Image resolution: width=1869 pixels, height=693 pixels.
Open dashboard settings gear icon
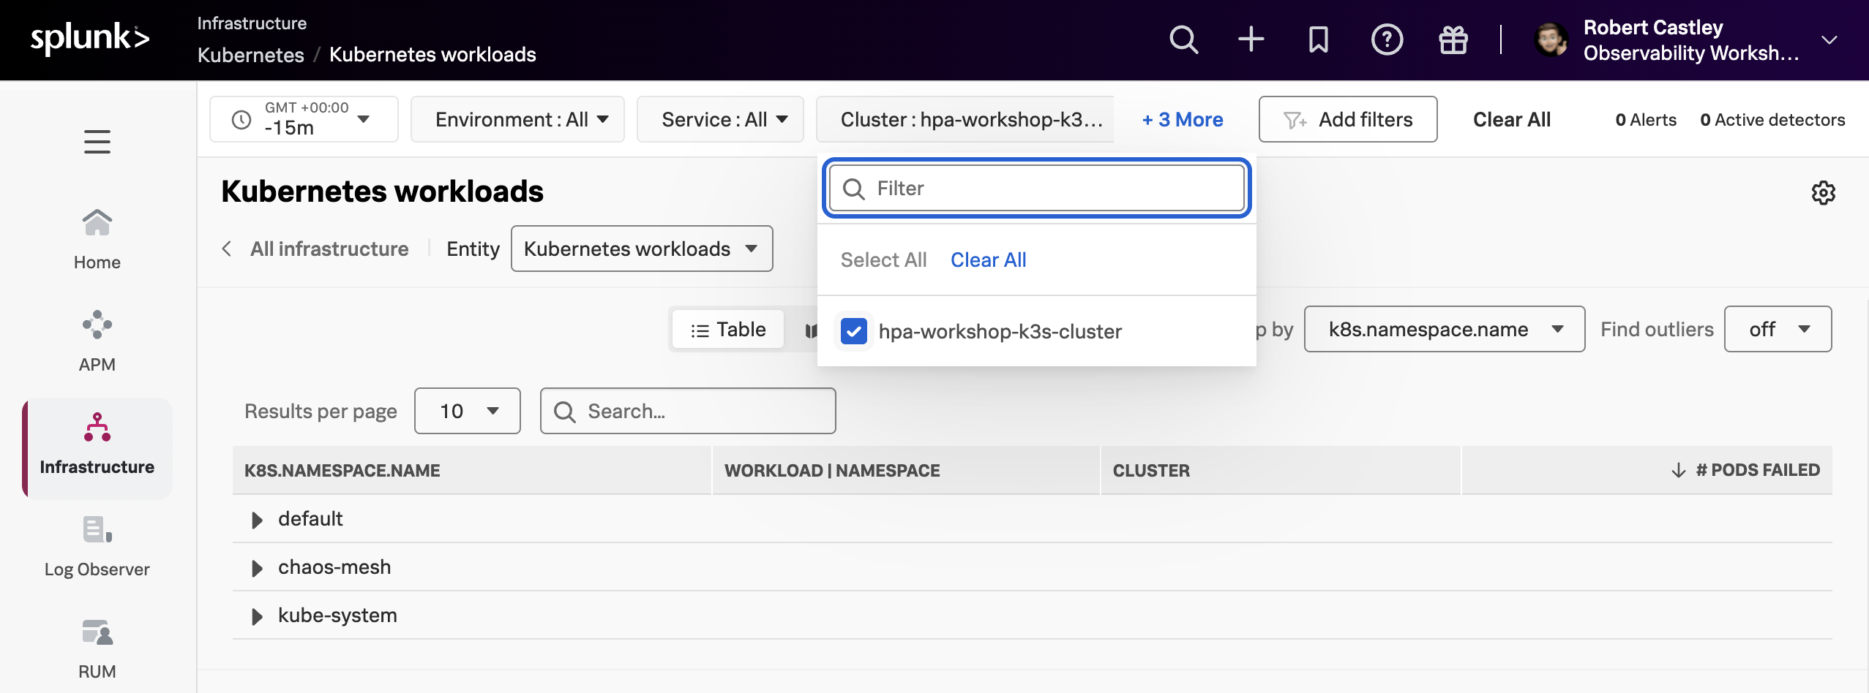point(1823,192)
